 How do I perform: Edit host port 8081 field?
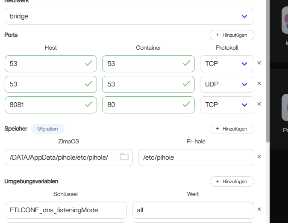click(45, 105)
